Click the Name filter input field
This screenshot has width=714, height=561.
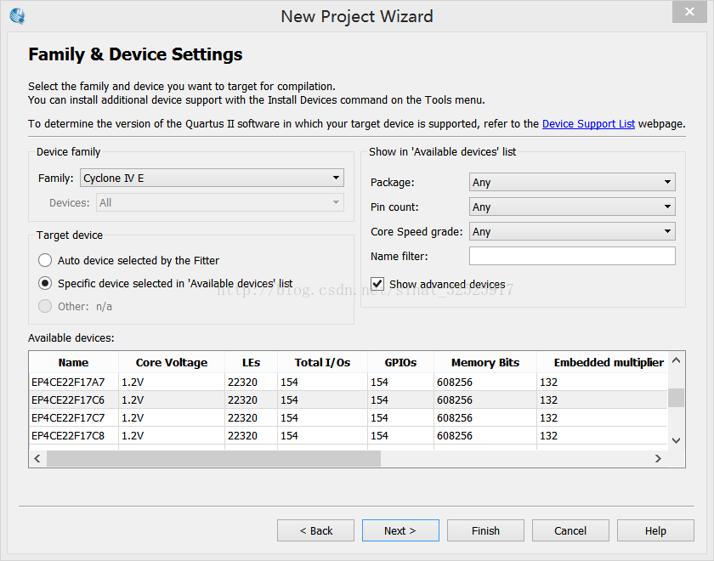pyautogui.click(x=572, y=256)
